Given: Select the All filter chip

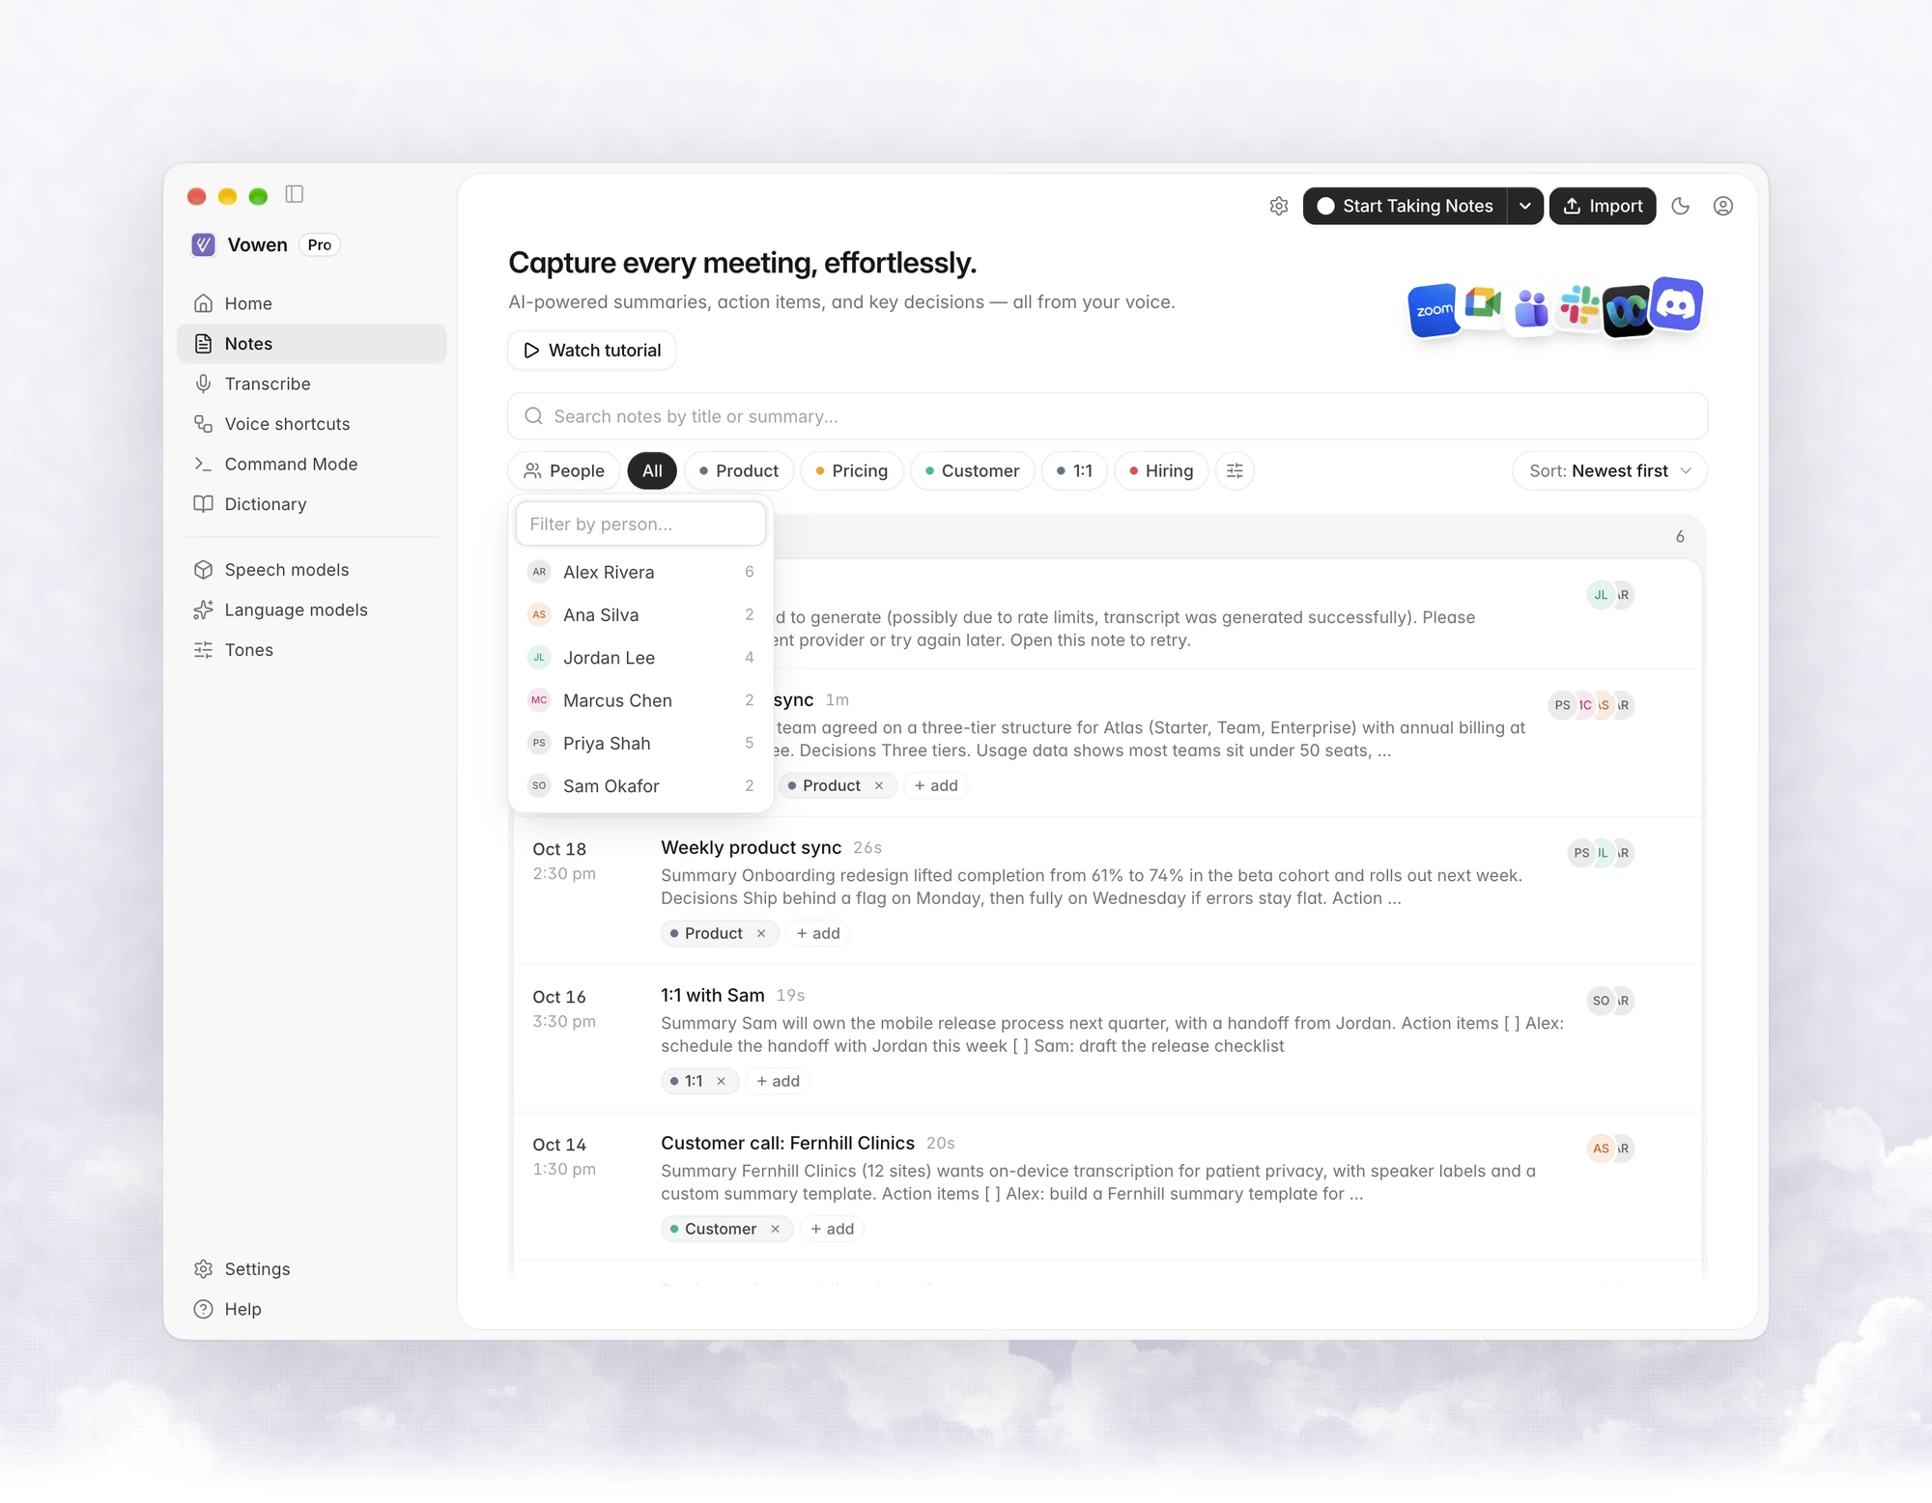Looking at the screenshot, I should (652, 470).
